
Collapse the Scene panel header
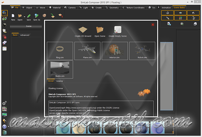pos(29,26)
